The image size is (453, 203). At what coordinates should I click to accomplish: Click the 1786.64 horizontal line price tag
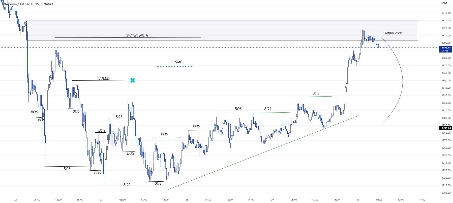coord(446,128)
